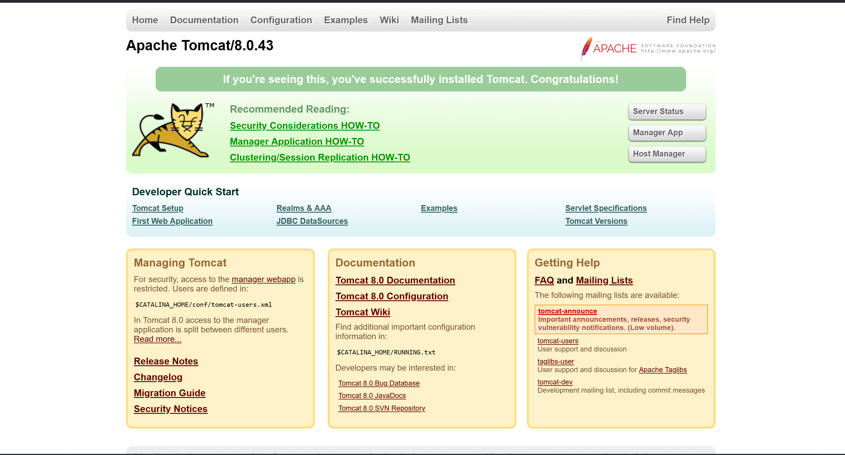This screenshot has width=845, height=455.
Task: Click Find Help in the navigation bar
Action: 688,20
